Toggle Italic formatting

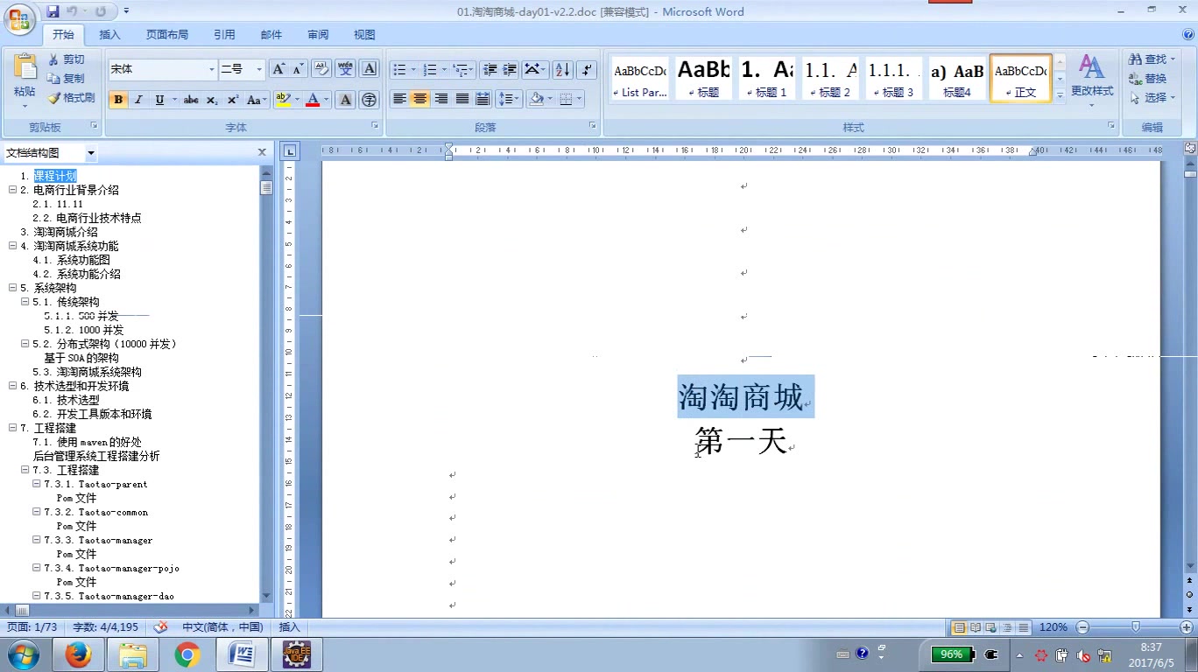pyautogui.click(x=138, y=100)
